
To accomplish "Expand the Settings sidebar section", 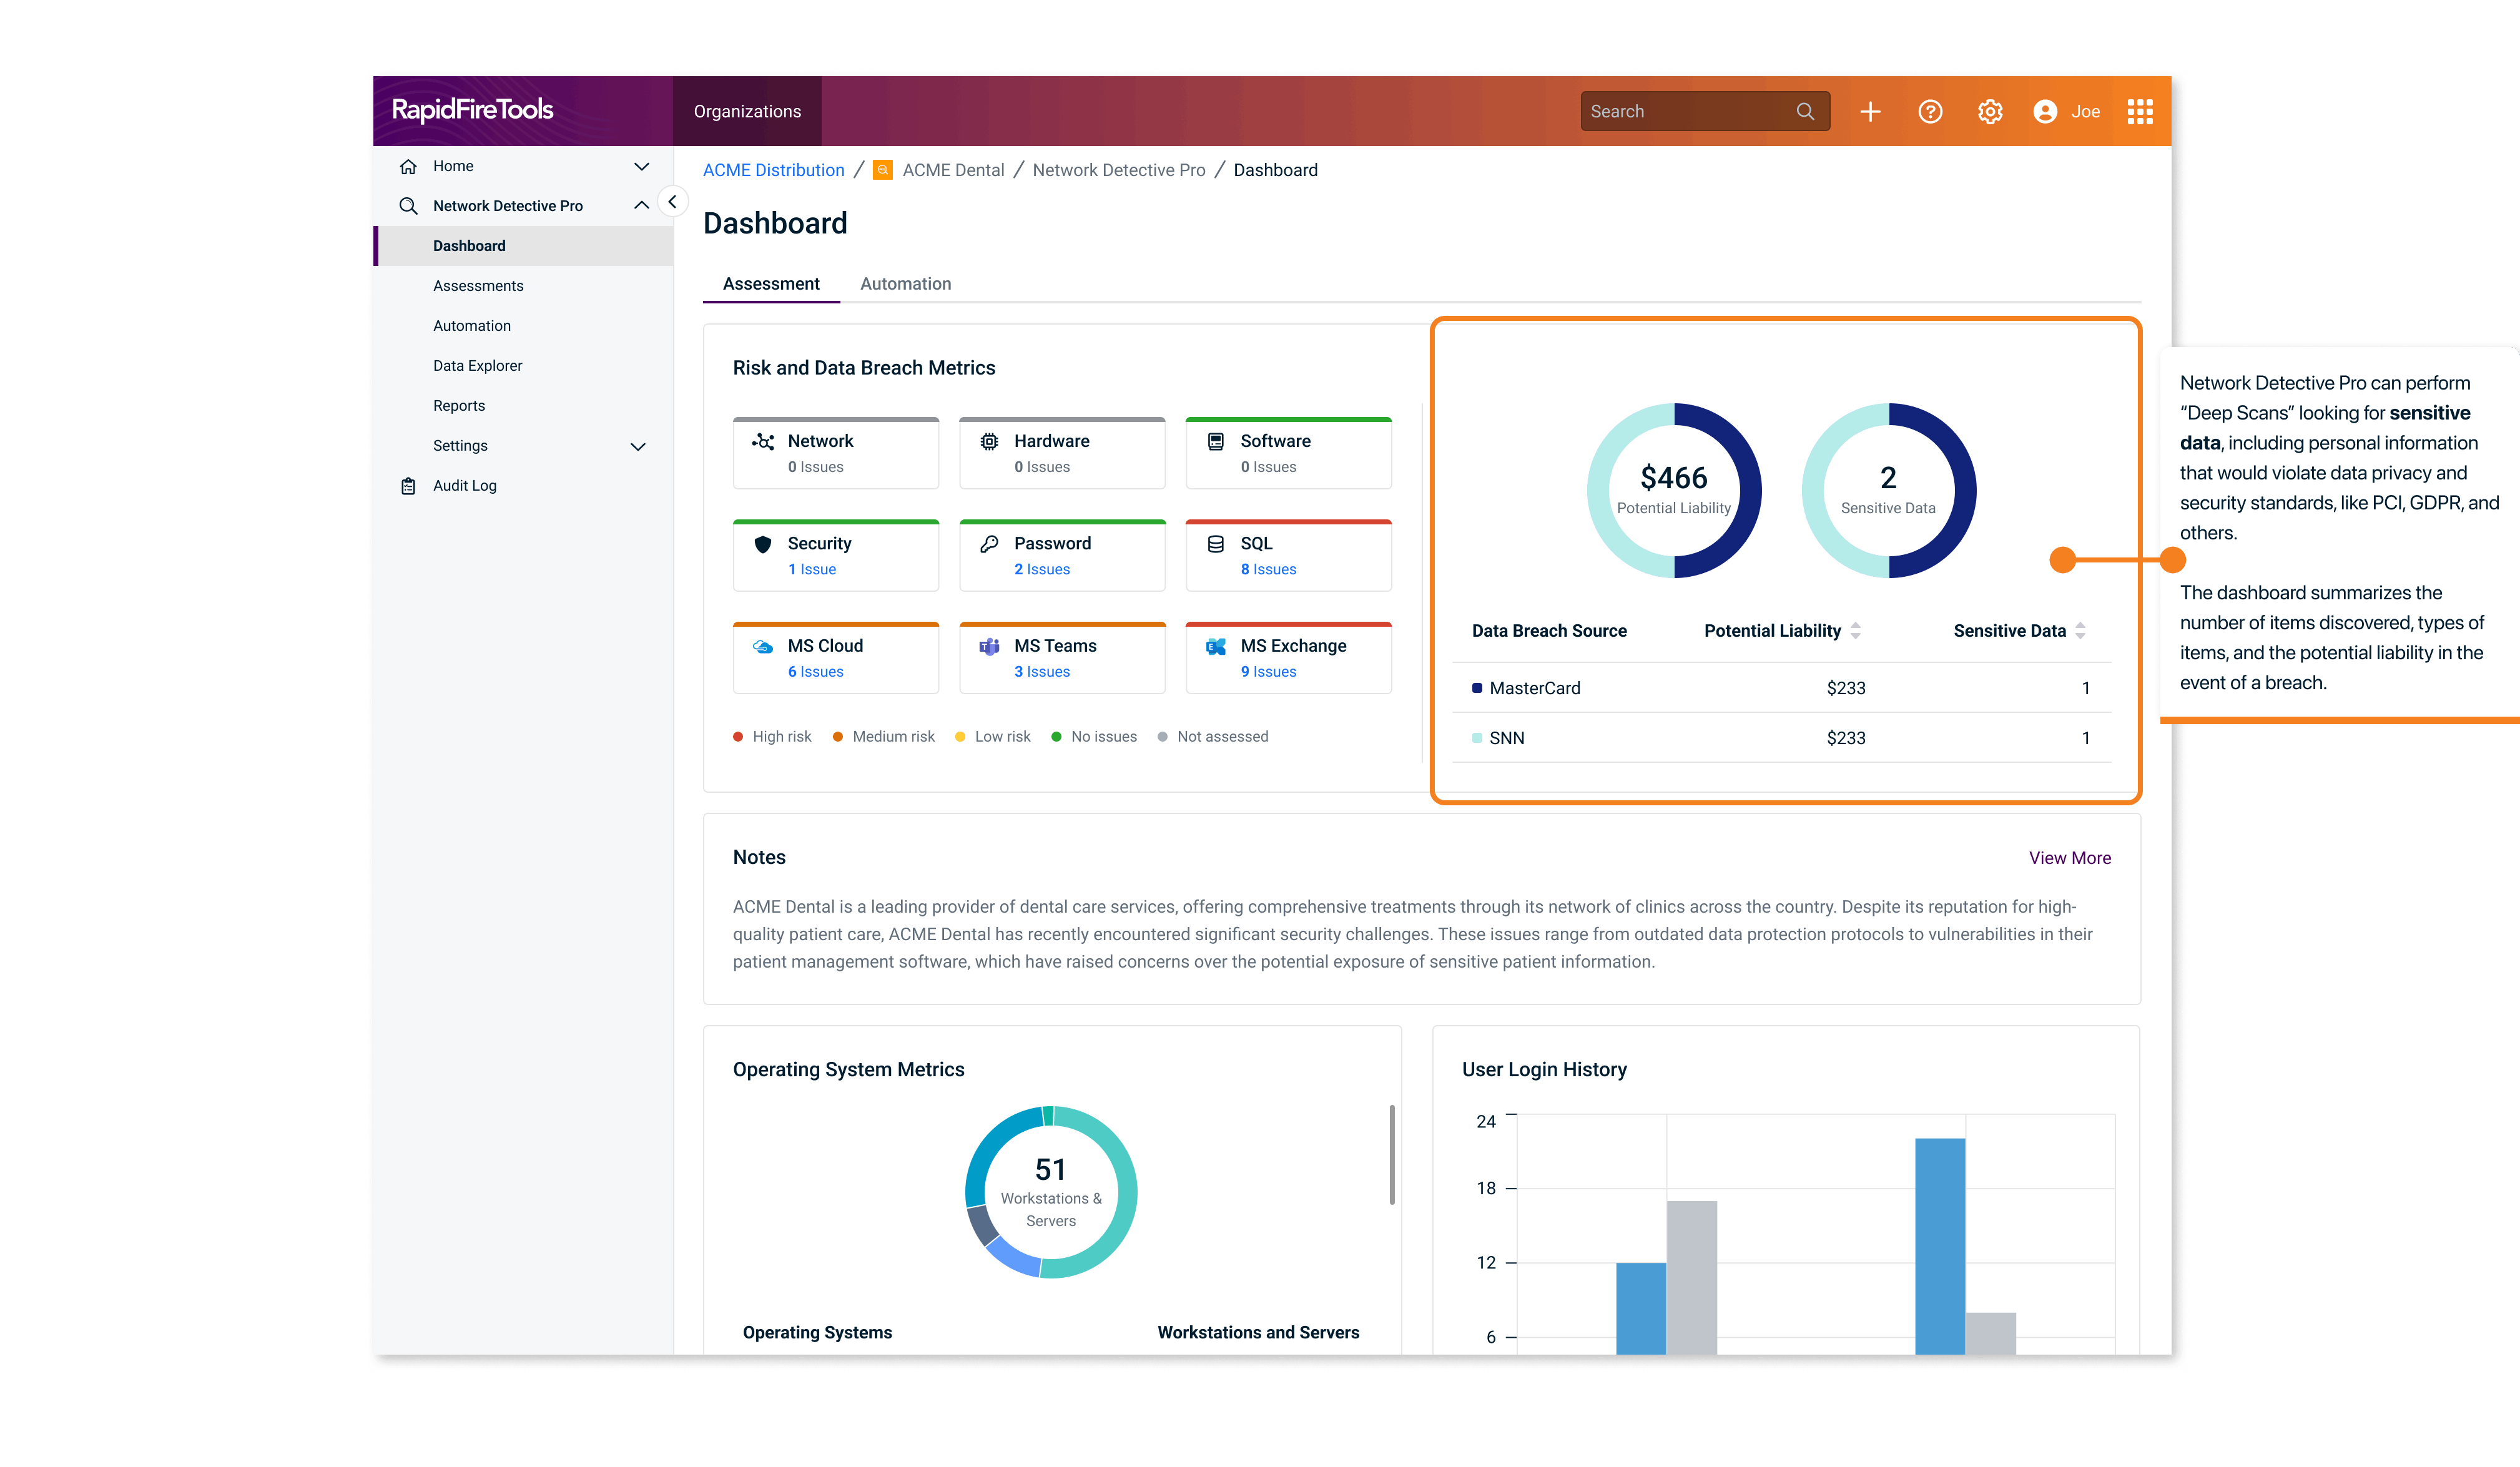I will click(639, 445).
